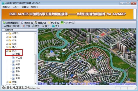Select the 缩小 zoom out tool
138x91 pixels.
tap(45, 26)
